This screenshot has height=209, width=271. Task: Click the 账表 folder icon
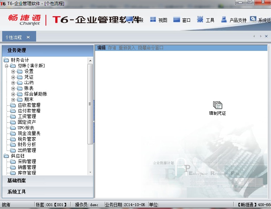pyautogui.click(x=20, y=88)
